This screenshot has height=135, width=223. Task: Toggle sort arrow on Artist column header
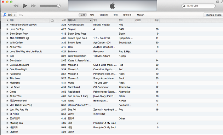click(91, 20)
